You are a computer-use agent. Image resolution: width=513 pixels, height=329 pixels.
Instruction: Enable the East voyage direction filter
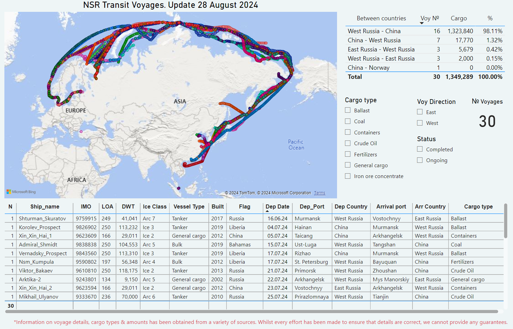tap(420, 111)
